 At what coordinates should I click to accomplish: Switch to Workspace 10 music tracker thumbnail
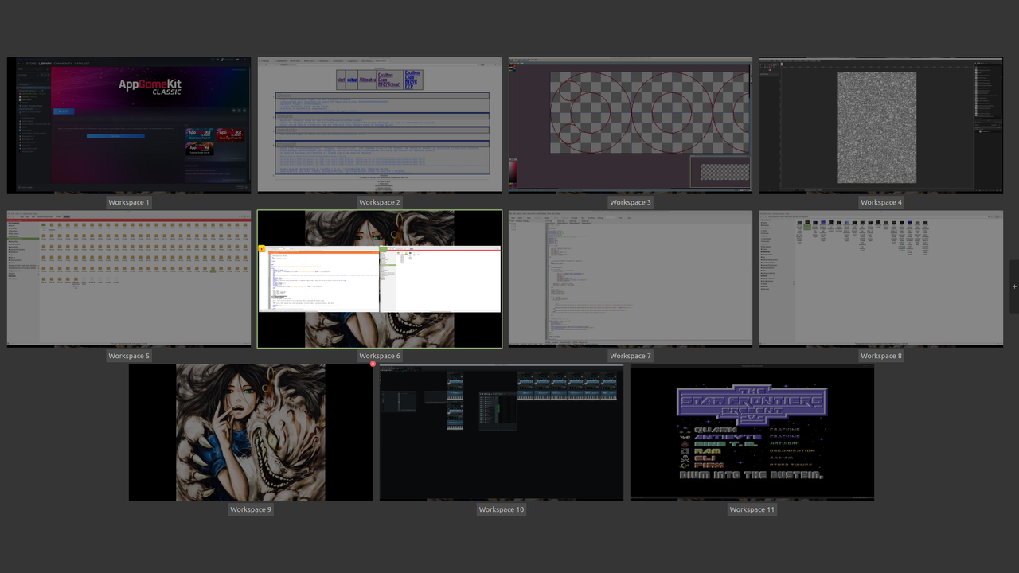tap(502, 432)
